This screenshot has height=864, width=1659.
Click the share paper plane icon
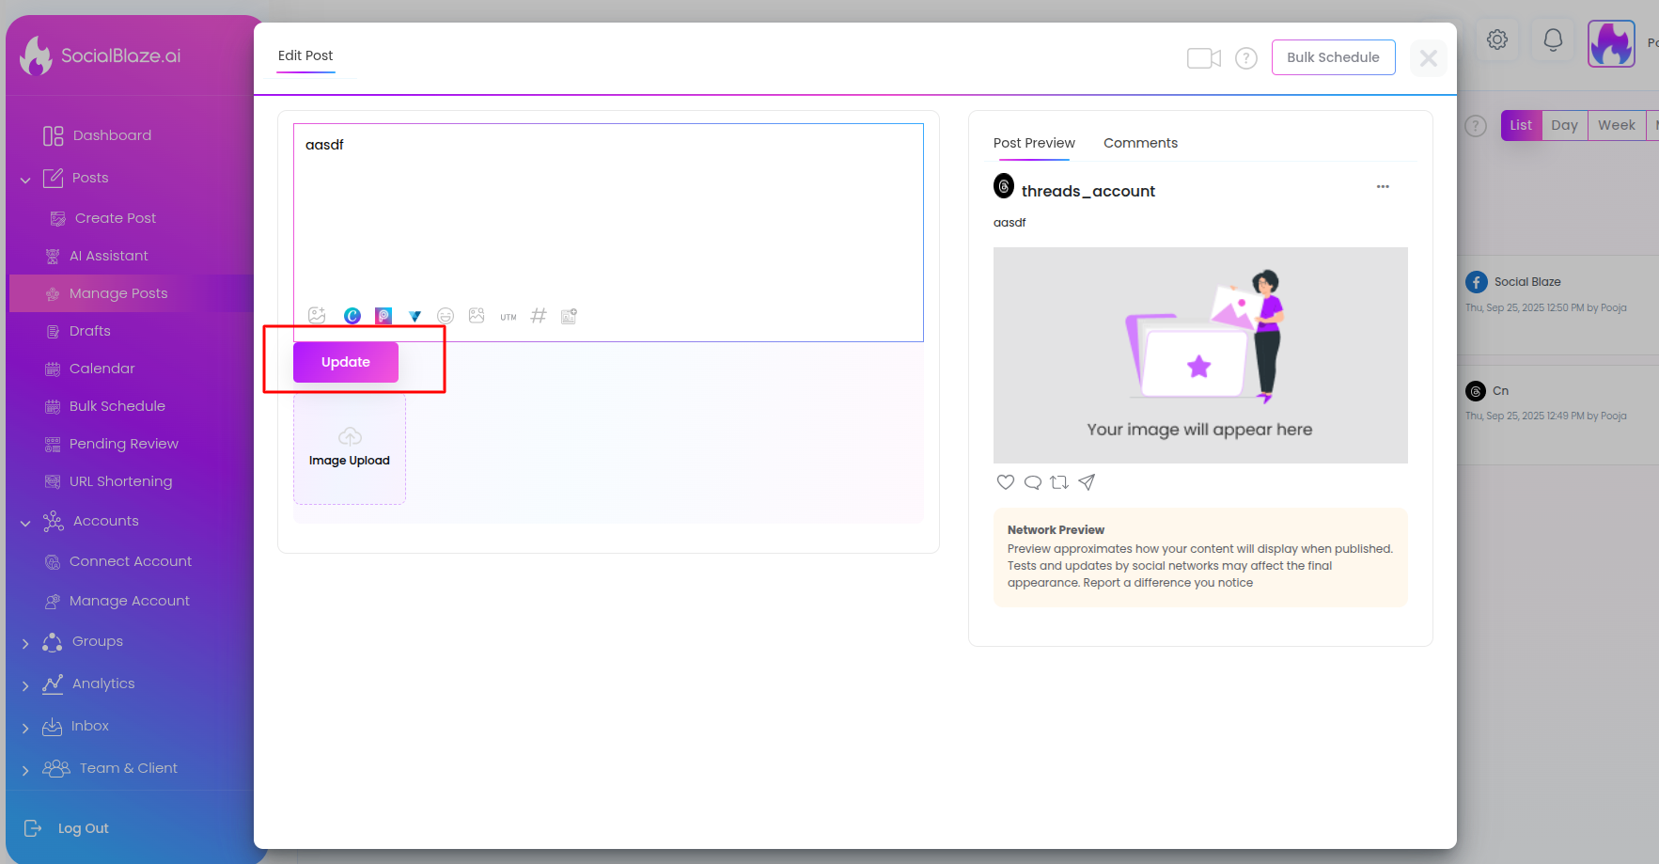pos(1087,482)
